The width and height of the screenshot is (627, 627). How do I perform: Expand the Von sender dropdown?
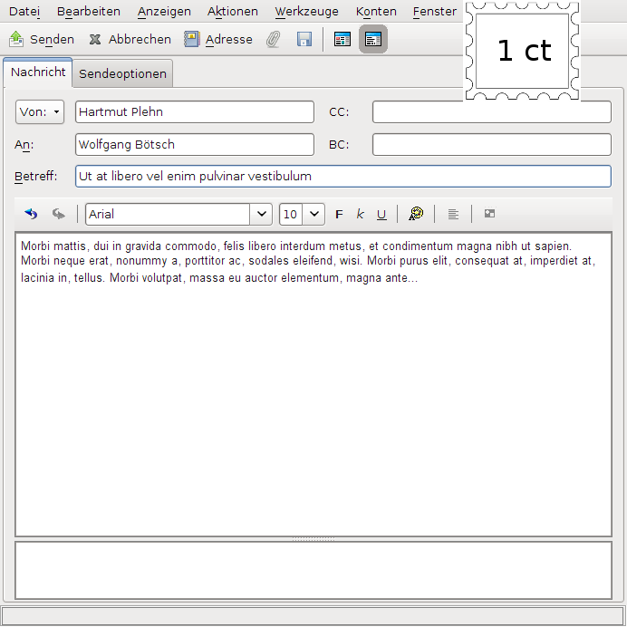(x=40, y=112)
